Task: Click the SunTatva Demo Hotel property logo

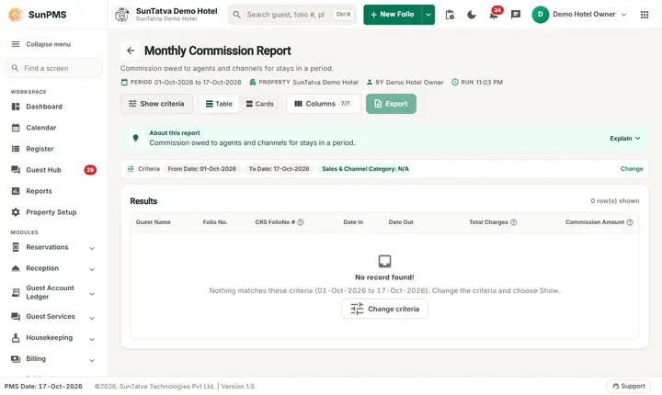Action: click(x=122, y=15)
